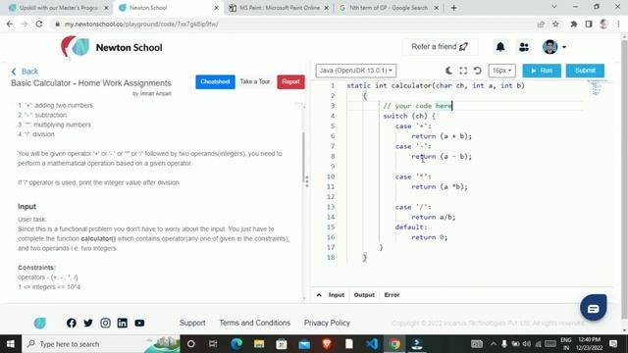Click 'return a/b;' code line

click(434, 217)
